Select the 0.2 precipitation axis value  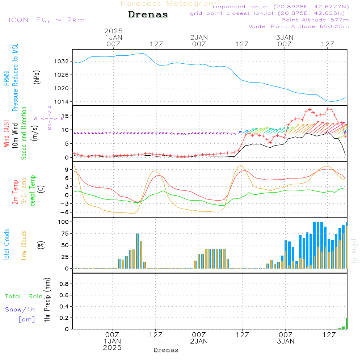pyautogui.click(x=64, y=318)
